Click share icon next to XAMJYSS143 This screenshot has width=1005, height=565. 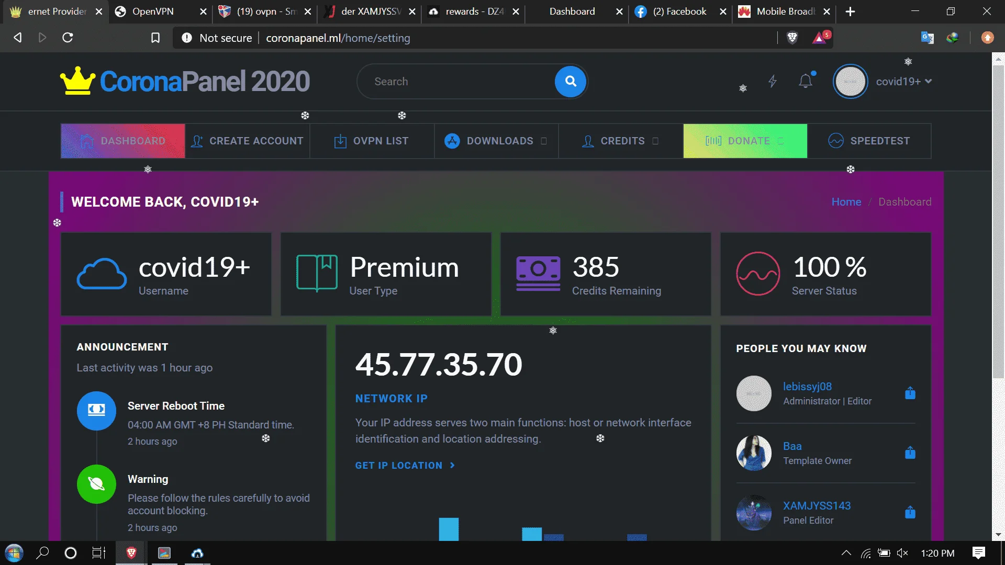click(910, 512)
